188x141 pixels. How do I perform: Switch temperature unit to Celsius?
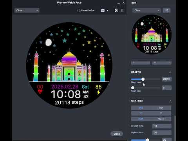(x=141, y=113)
